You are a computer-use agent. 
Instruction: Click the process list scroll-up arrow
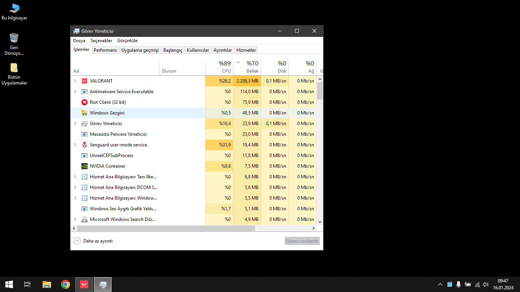coord(320,79)
